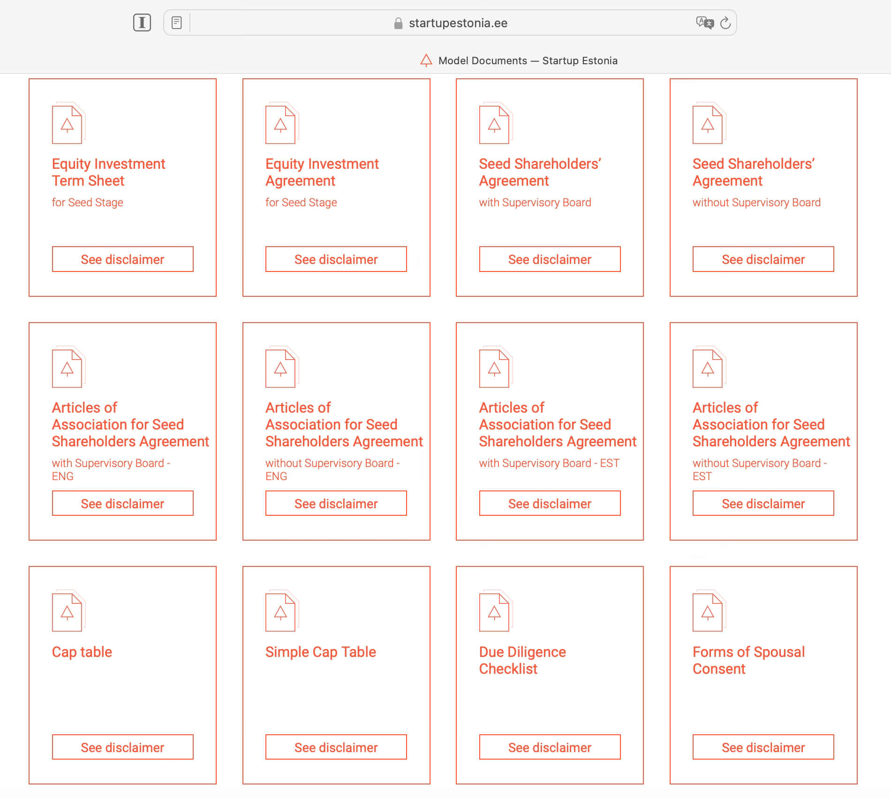891x799 pixels.
Task: Click the Startup Estonia tab favicon
Action: pyautogui.click(x=426, y=60)
